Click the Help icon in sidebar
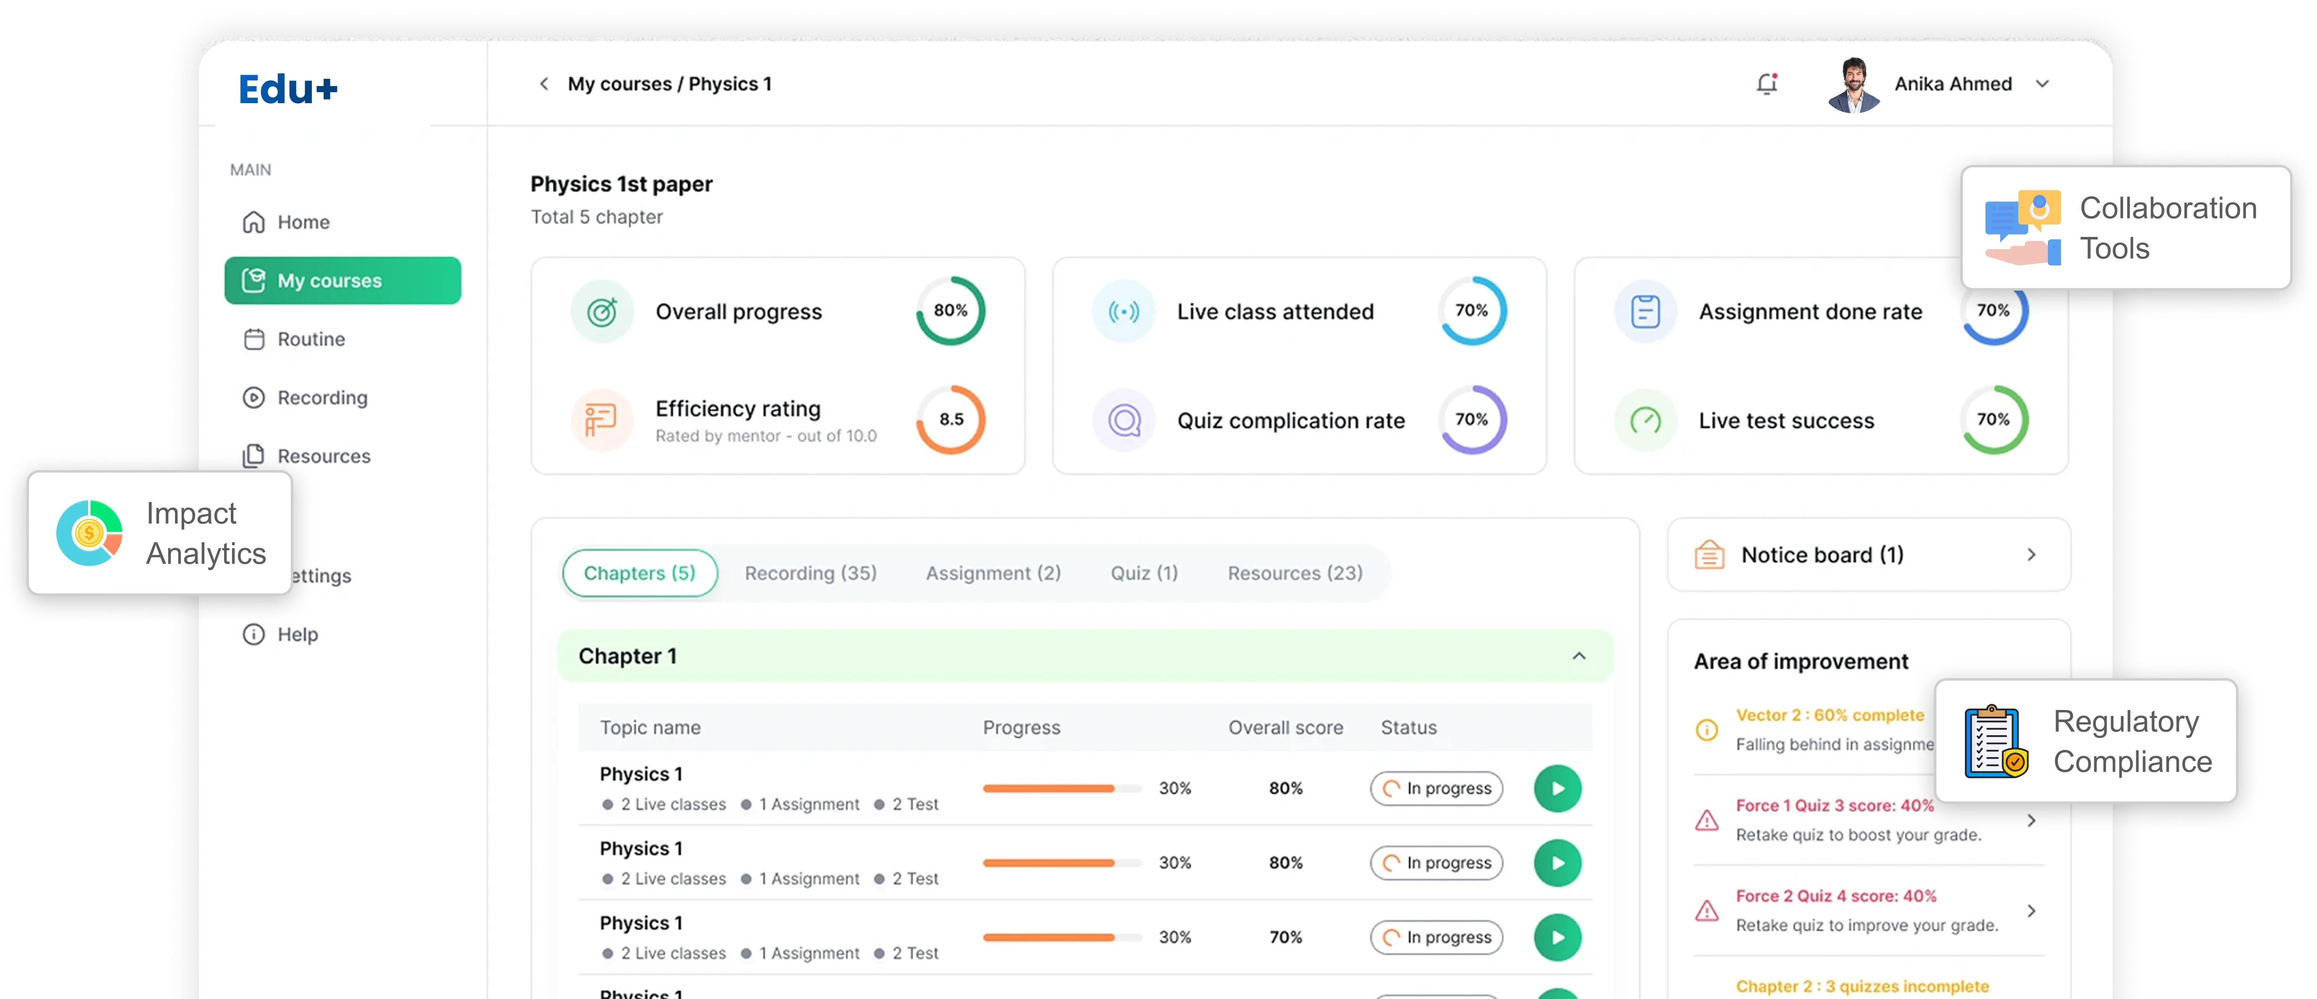 253,634
